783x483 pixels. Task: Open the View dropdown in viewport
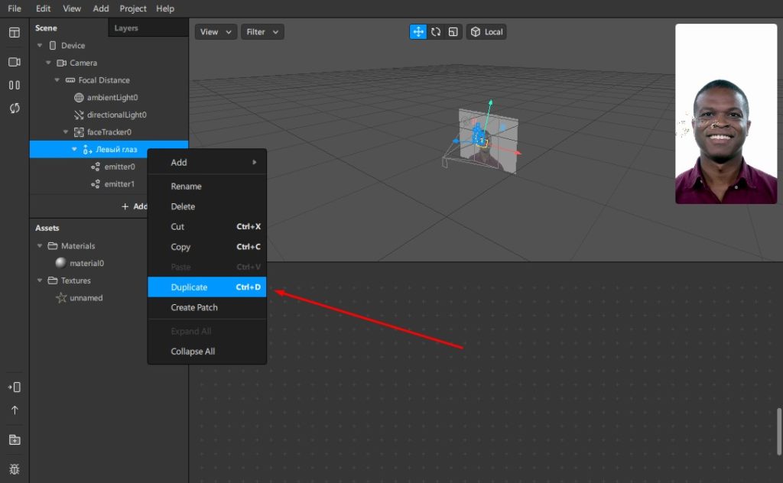[216, 32]
